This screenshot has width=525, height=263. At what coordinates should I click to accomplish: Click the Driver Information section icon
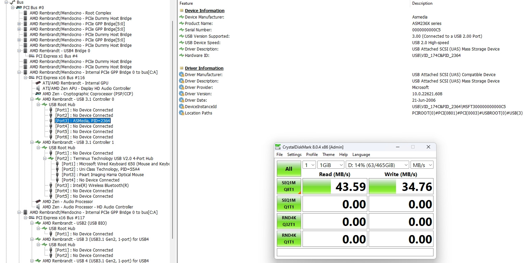(182, 68)
